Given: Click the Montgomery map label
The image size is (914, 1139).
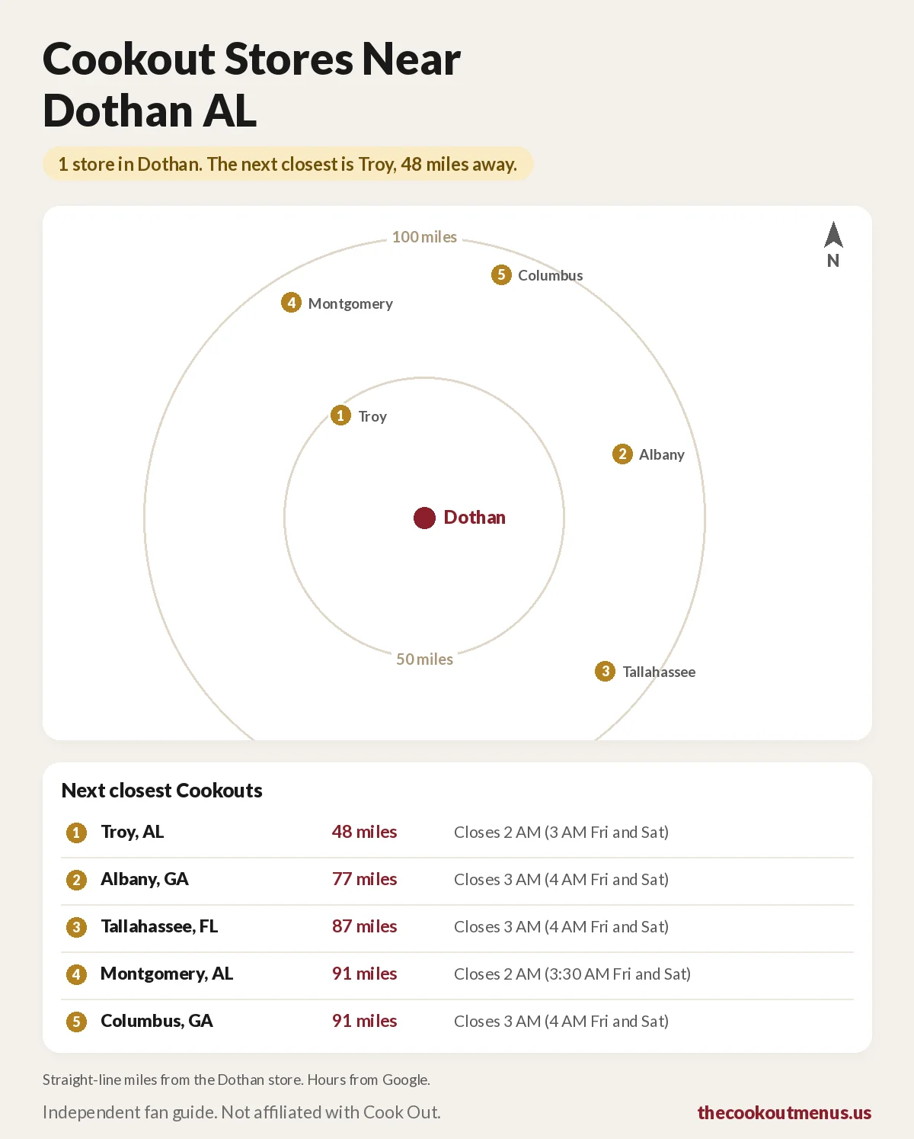Looking at the screenshot, I should point(350,303).
